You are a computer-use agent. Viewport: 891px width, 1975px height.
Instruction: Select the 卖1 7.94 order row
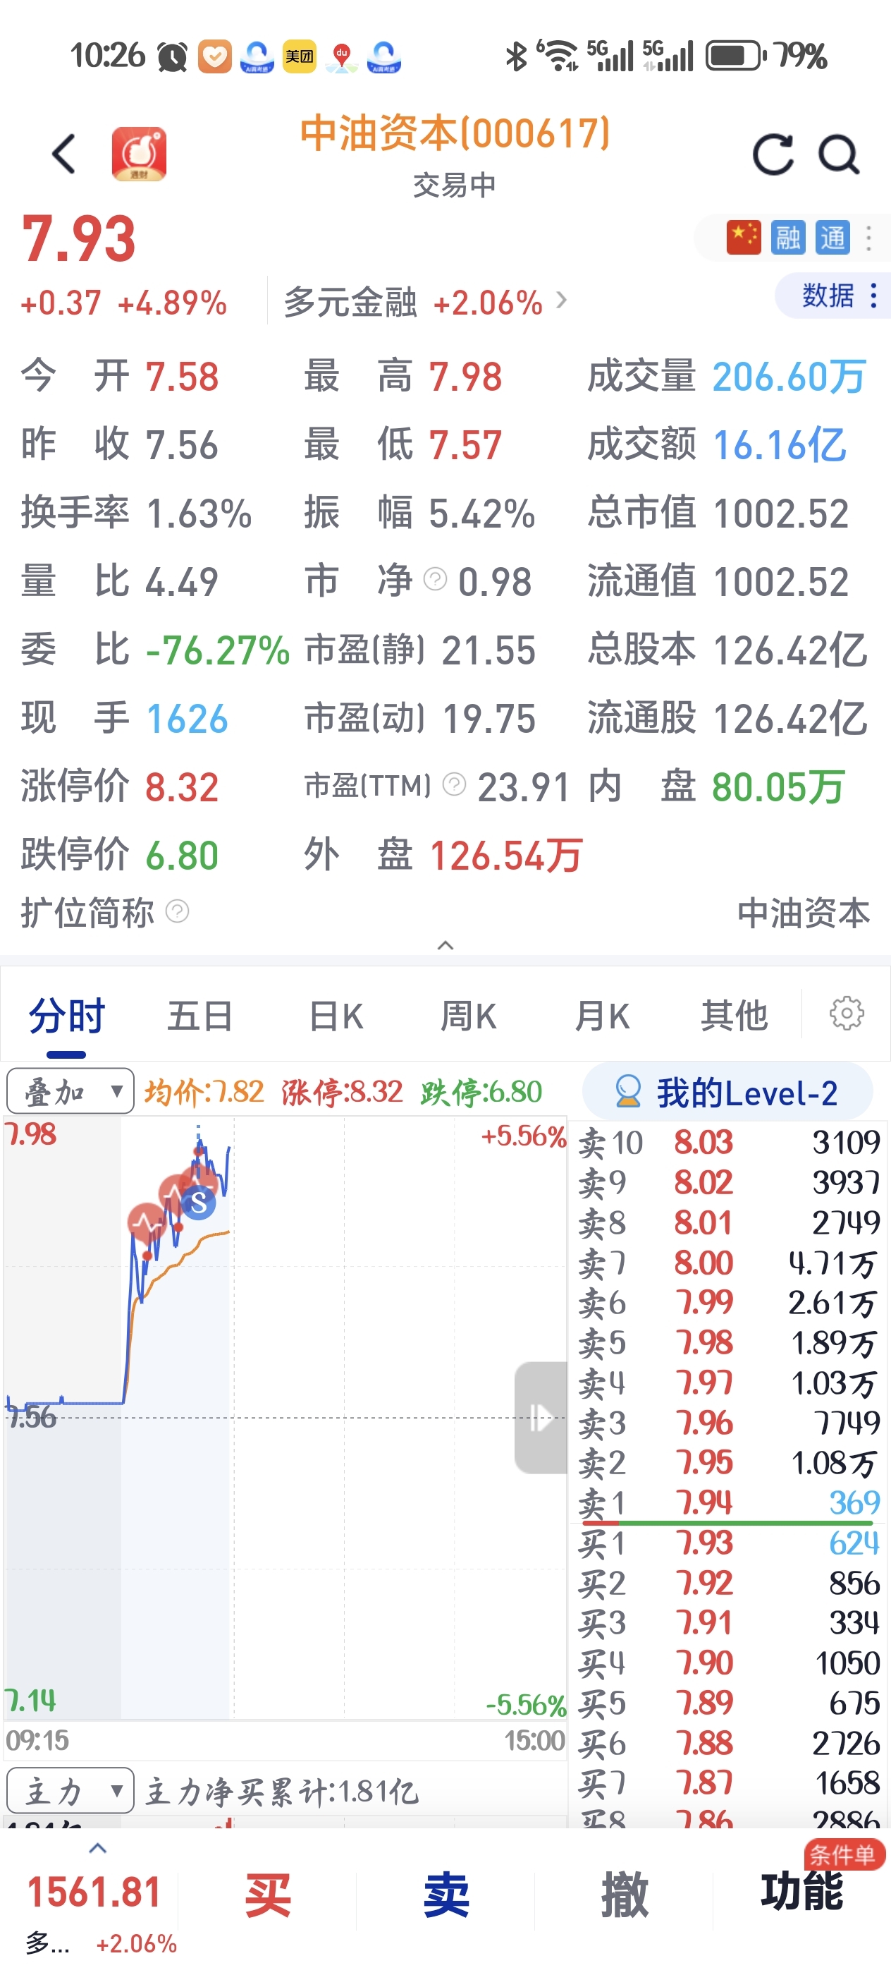pyautogui.click(x=729, y=1502)
